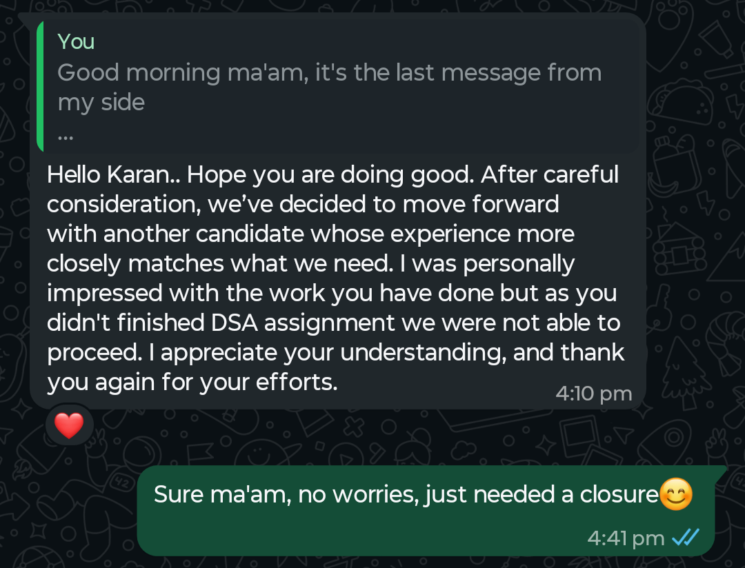Click the blue double-tick read receipt

click(685, 538)
